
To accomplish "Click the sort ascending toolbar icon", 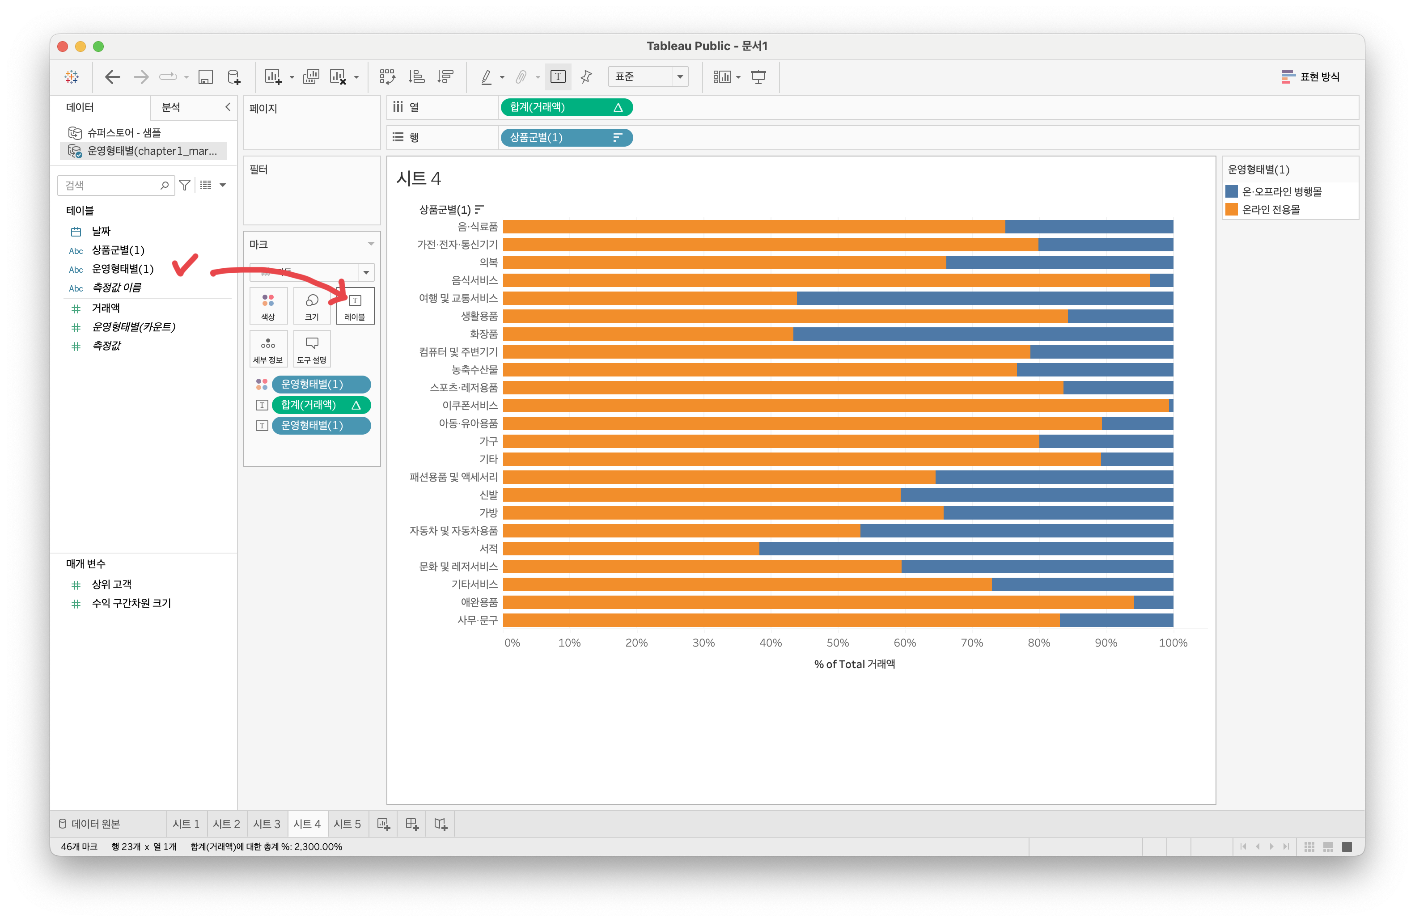I will click(x=417, y=77).
